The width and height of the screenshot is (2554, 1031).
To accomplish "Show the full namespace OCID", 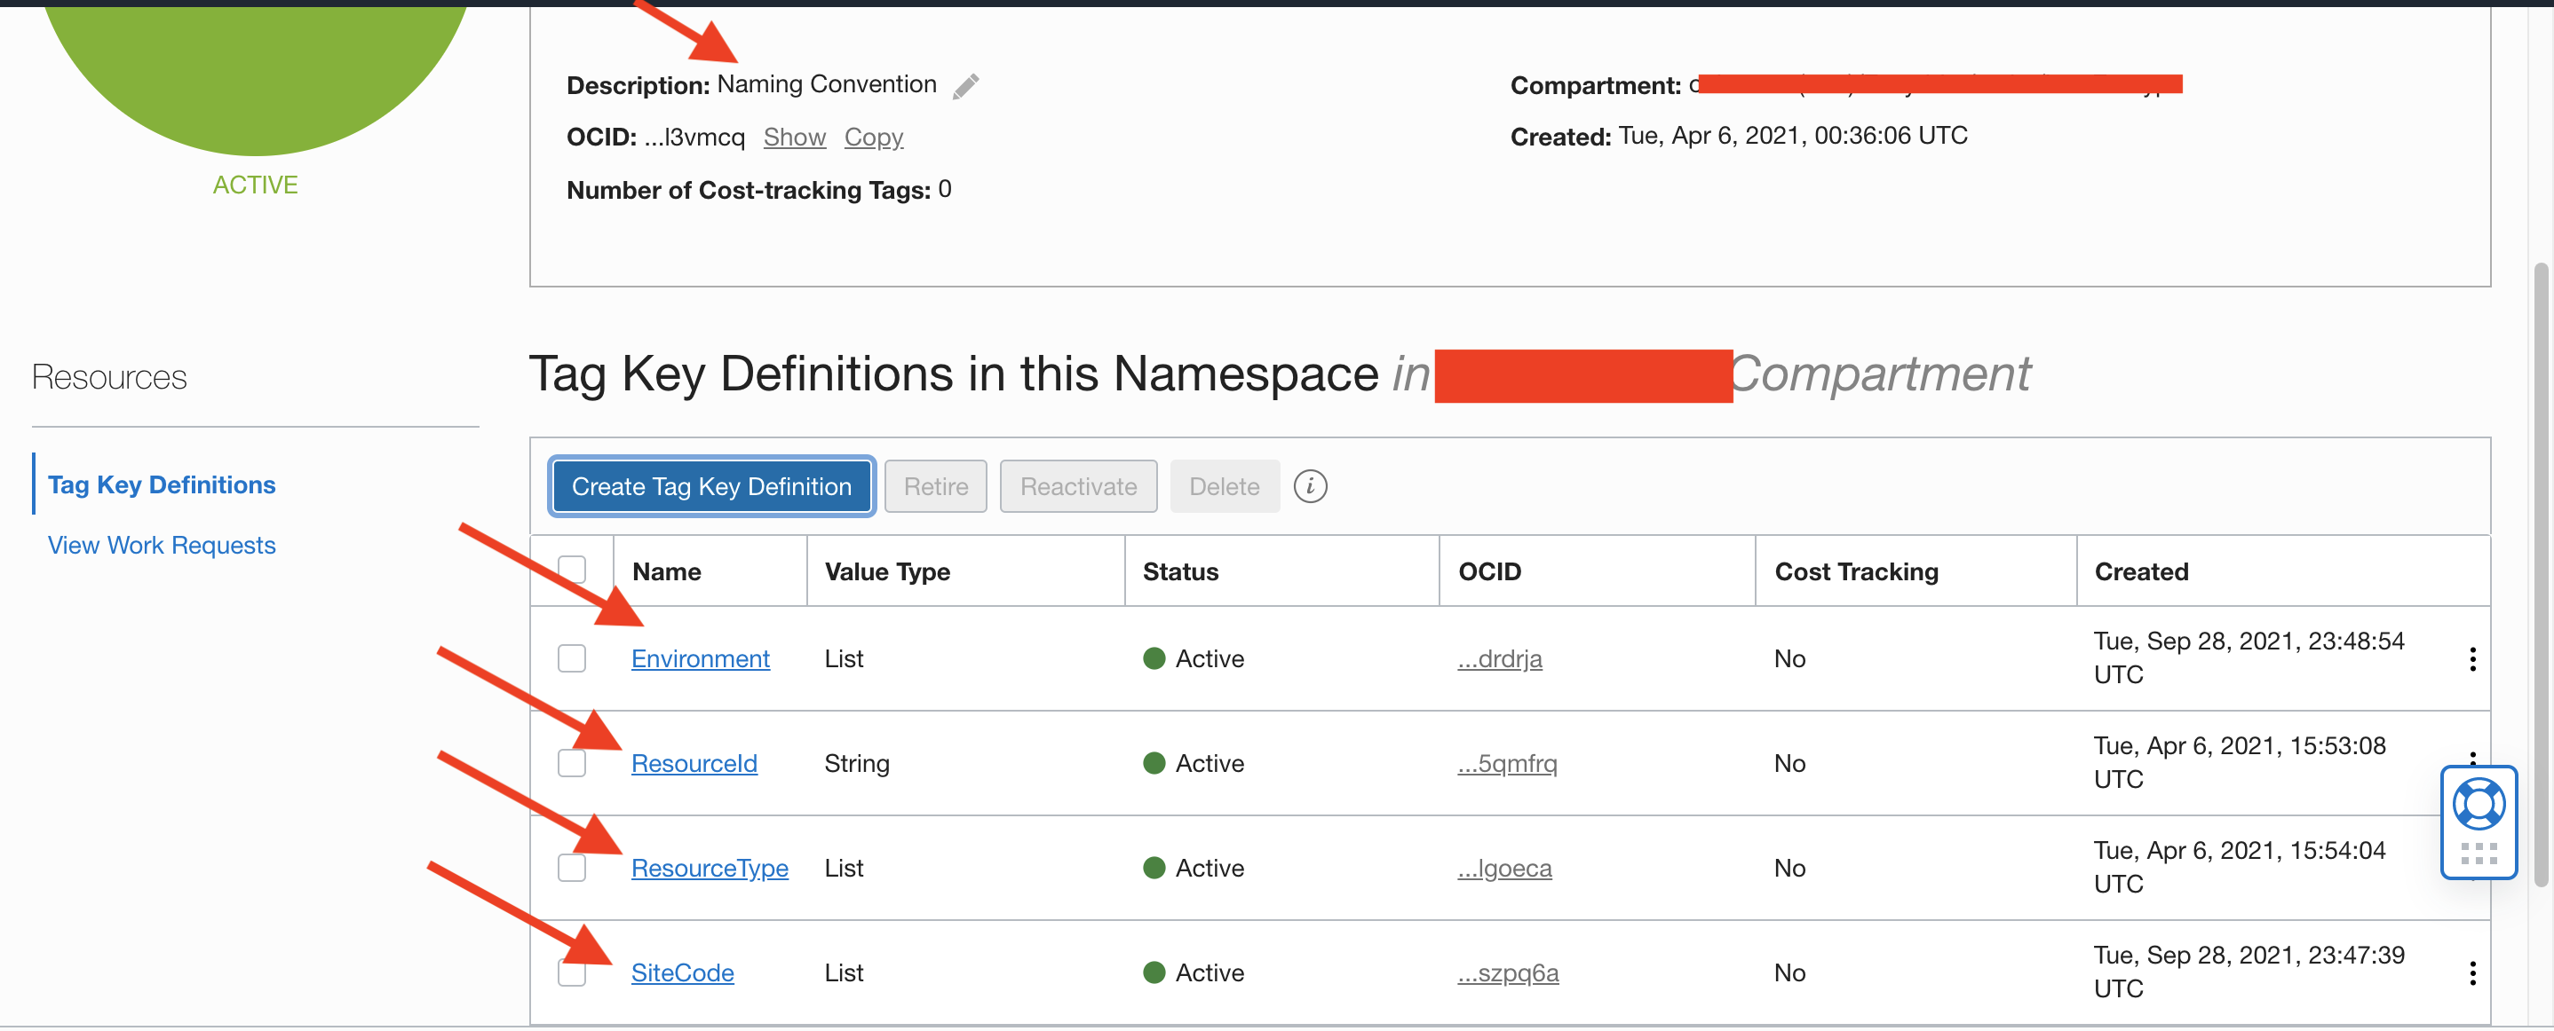I will click(794, 137).
